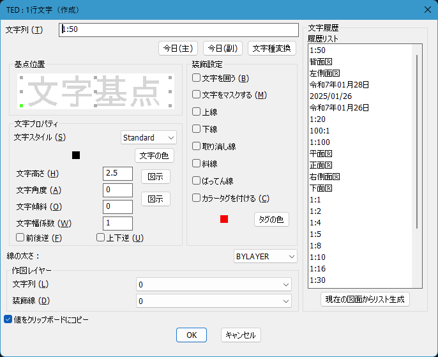
Task: Open the 線の太さ BYLAYER dropdown
Action: [266, 256]
